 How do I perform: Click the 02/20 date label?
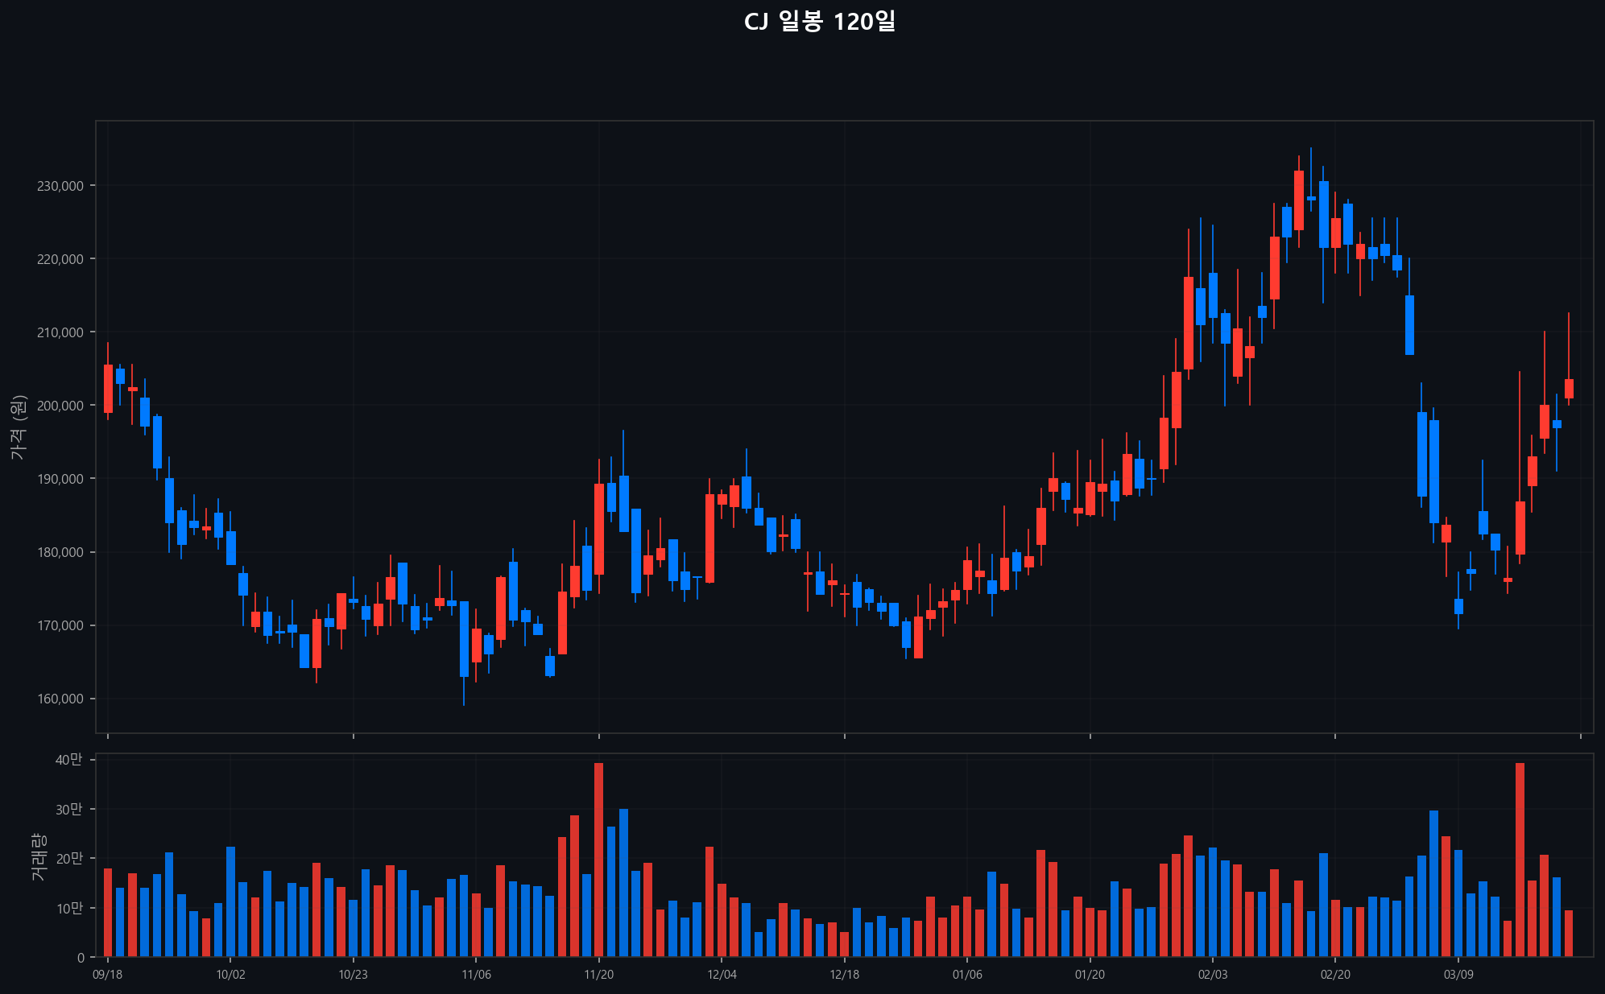coord(1335,975)
